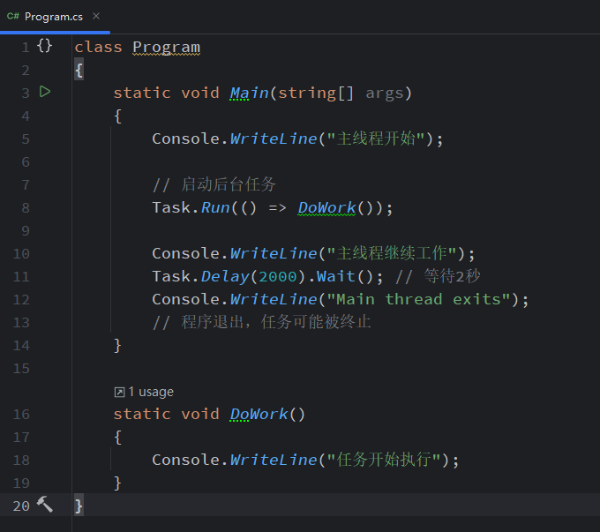
Task: Close the Program.cs tab
Action: pos(96,16)
